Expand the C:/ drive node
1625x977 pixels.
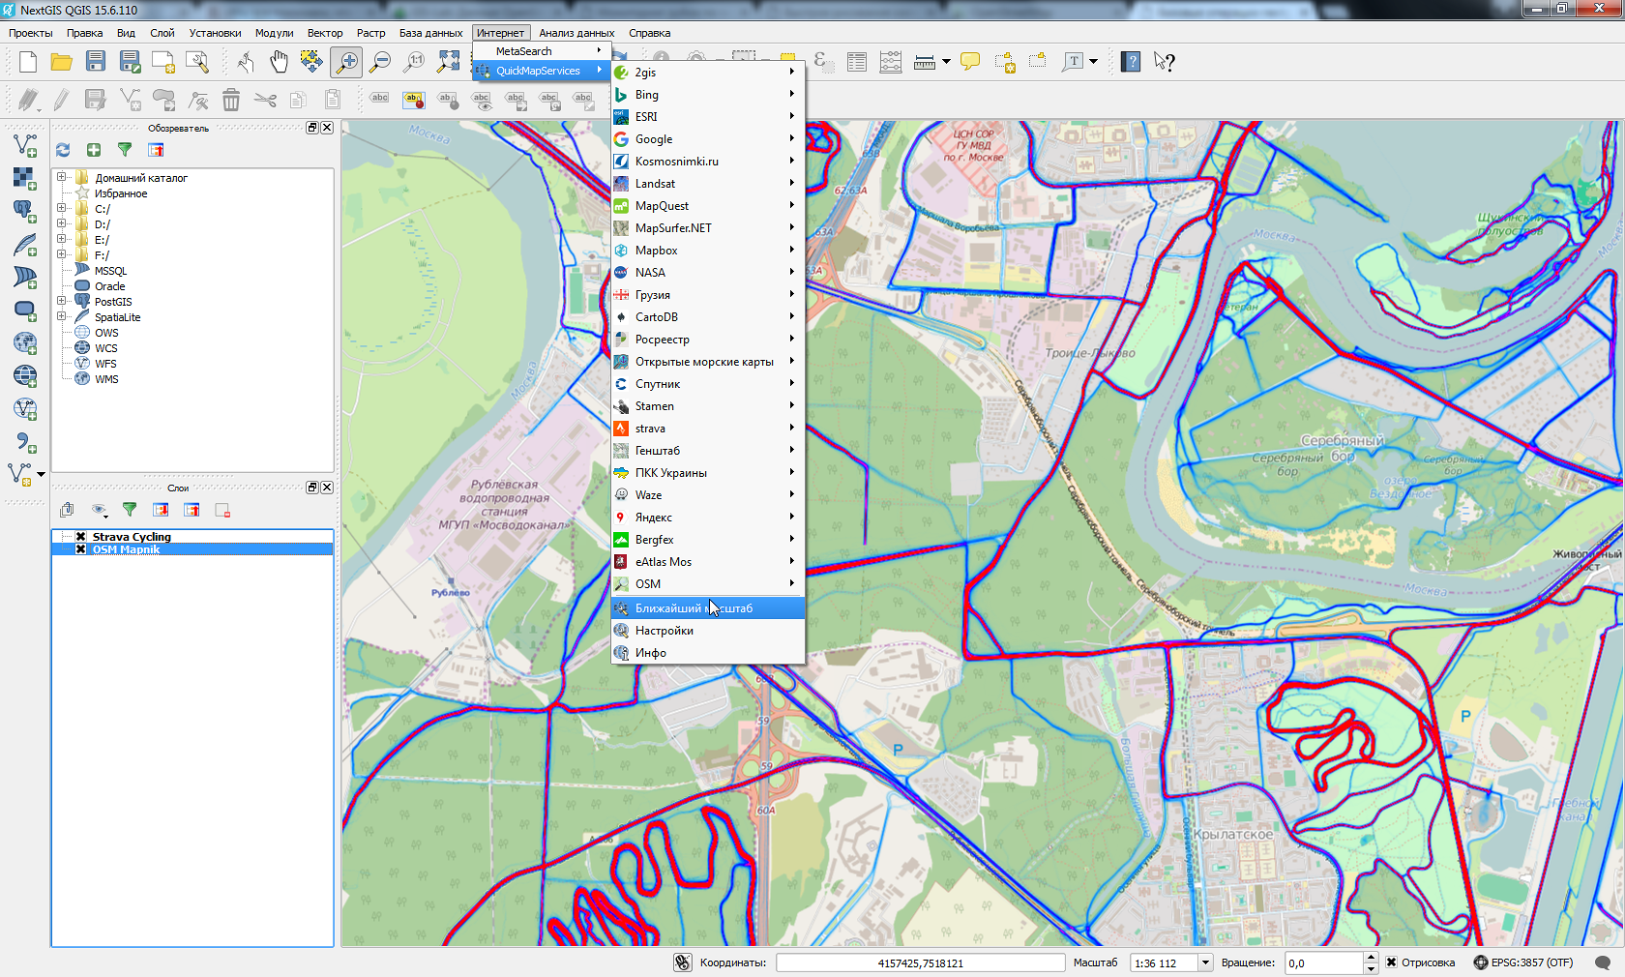(62, 208)
